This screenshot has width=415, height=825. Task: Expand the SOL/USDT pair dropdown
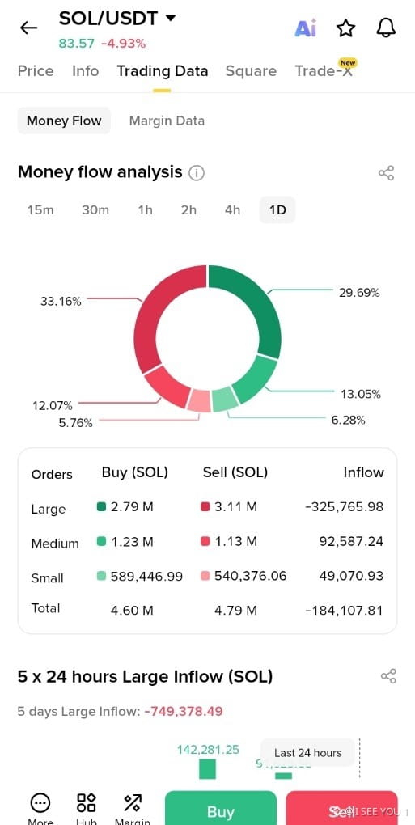pos(170,18)
